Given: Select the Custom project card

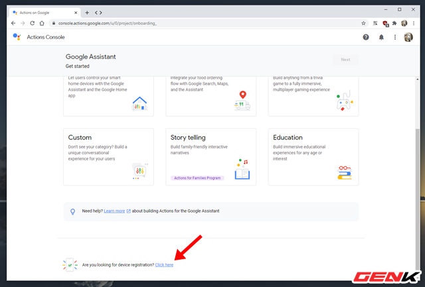Looking at the screenshot, I should (x=108, y=157).
